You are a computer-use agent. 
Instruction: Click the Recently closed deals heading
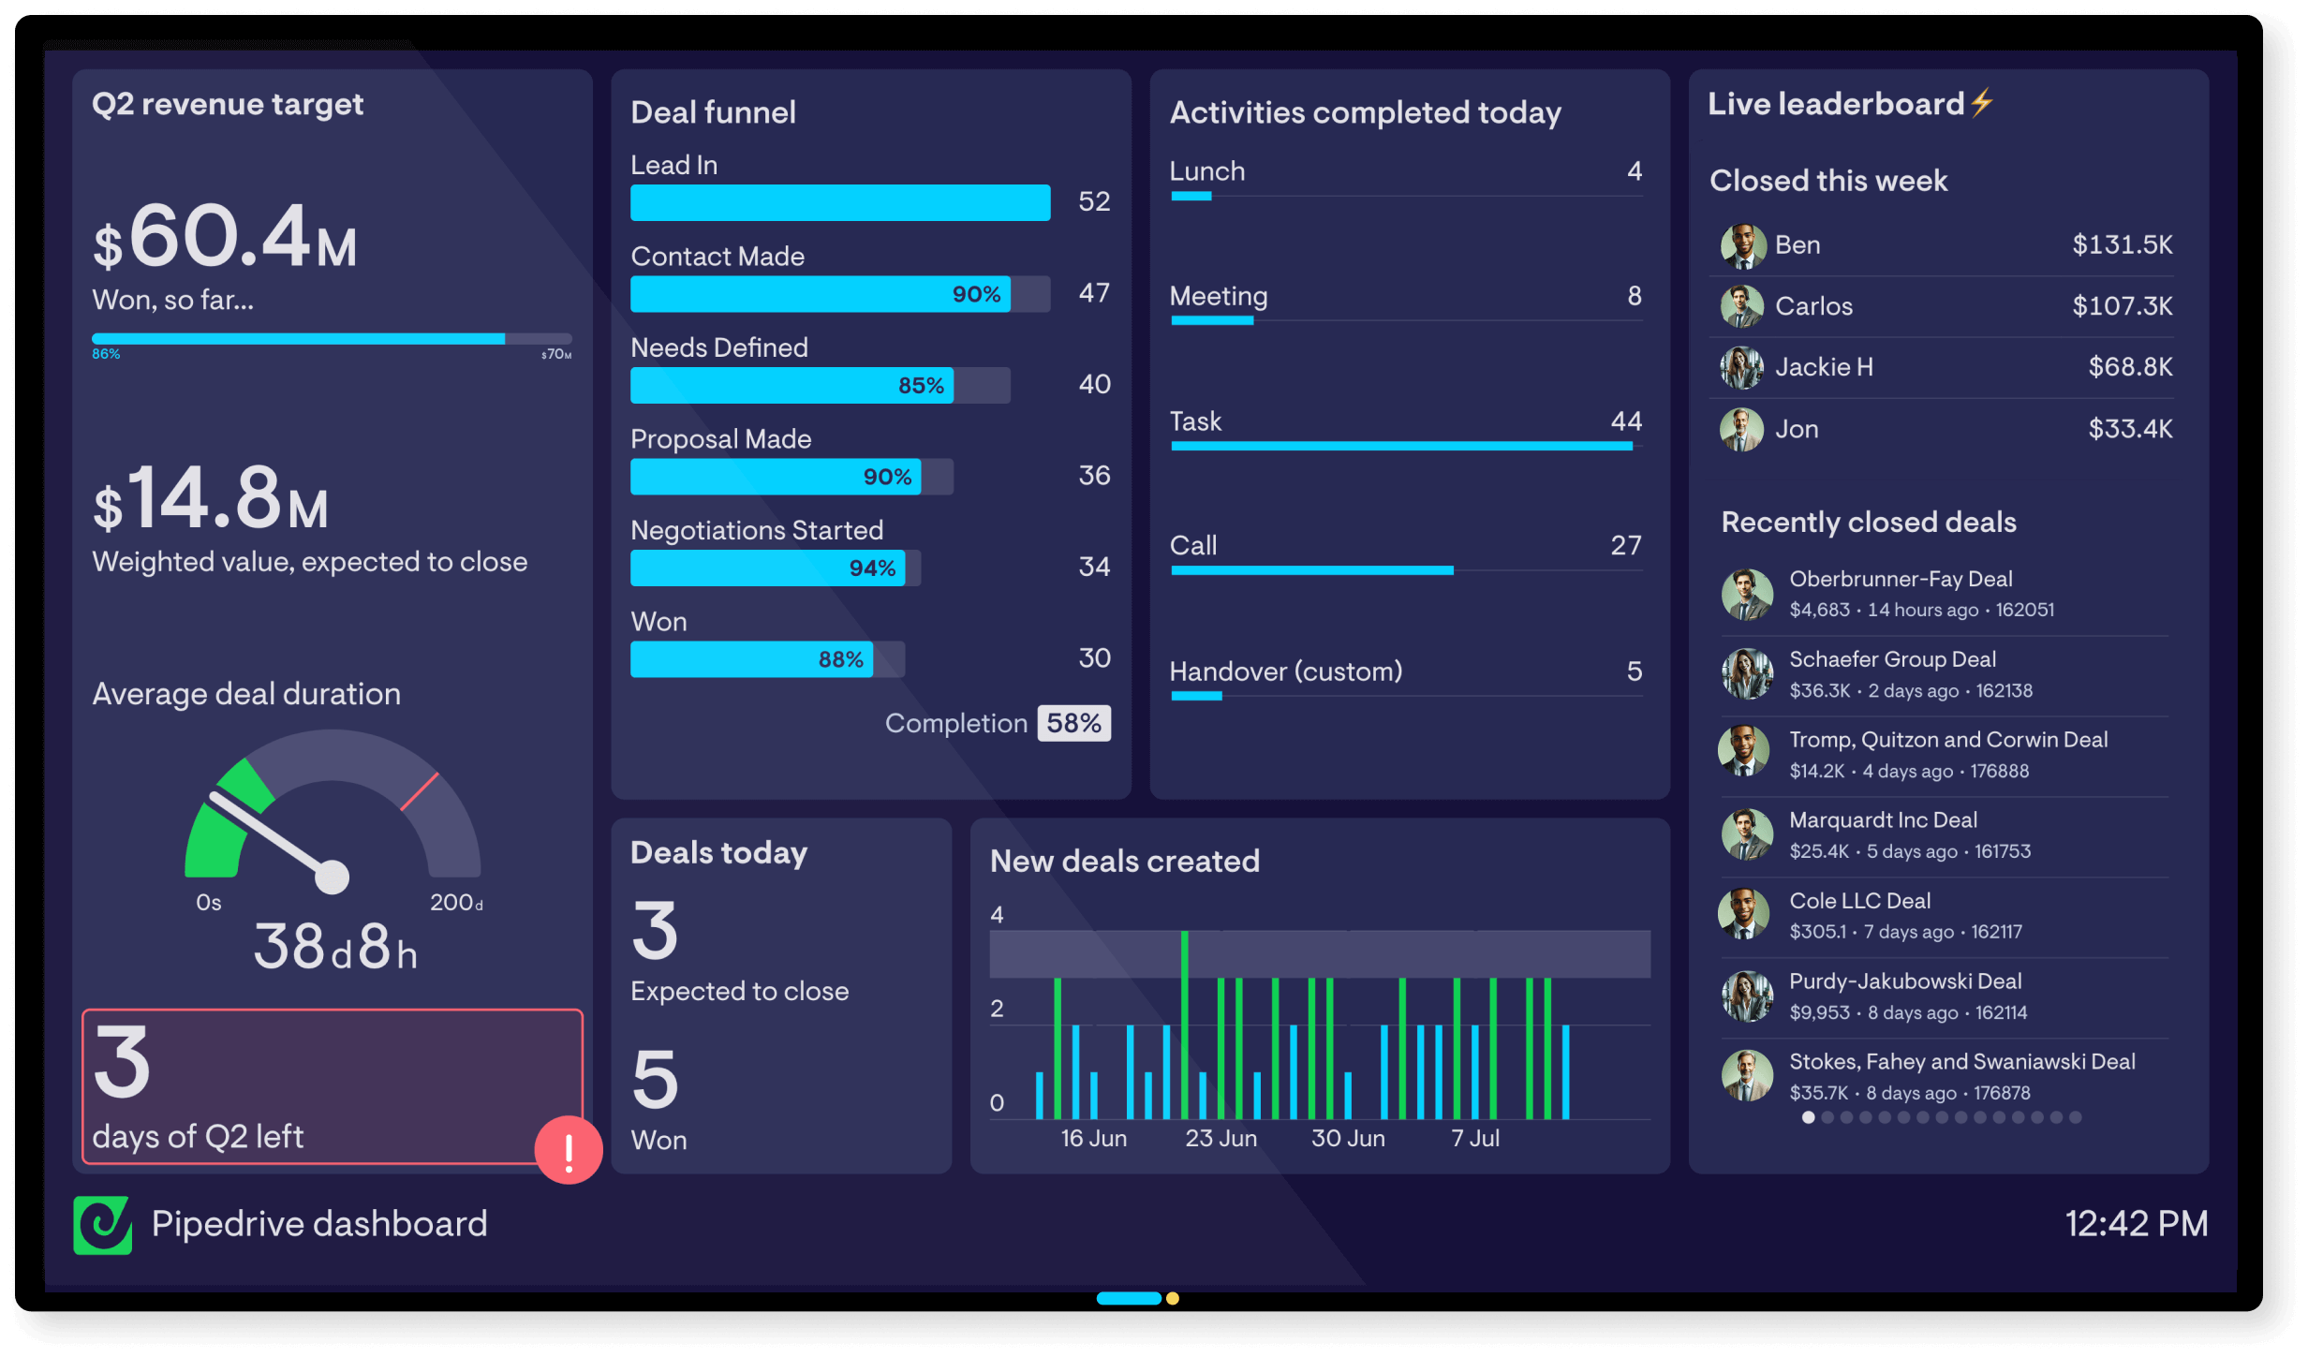pos(1869,523)
